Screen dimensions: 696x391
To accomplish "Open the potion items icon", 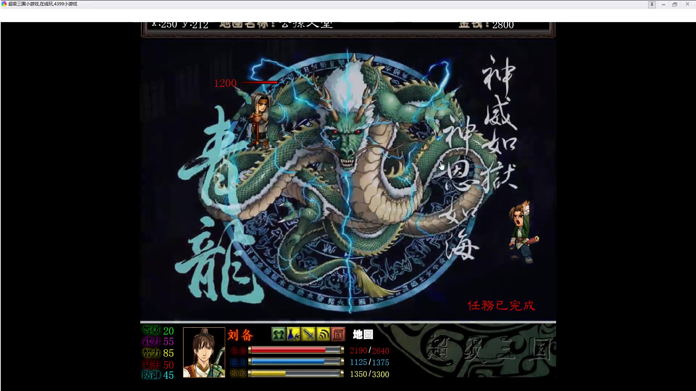I will [294, 334].
